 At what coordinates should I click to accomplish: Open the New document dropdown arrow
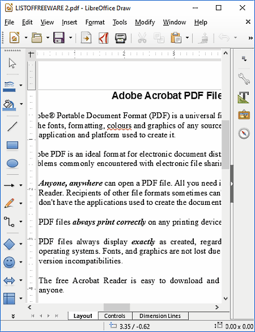(26, 38)
